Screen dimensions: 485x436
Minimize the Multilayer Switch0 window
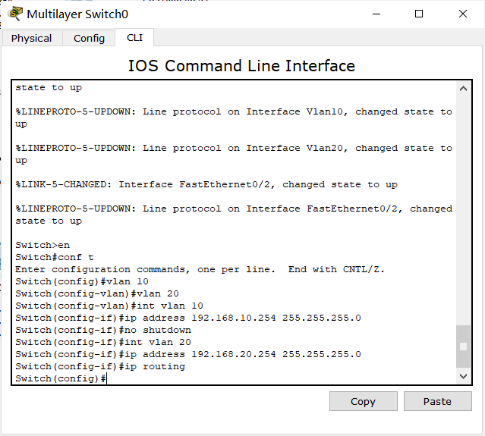[375, 14]
